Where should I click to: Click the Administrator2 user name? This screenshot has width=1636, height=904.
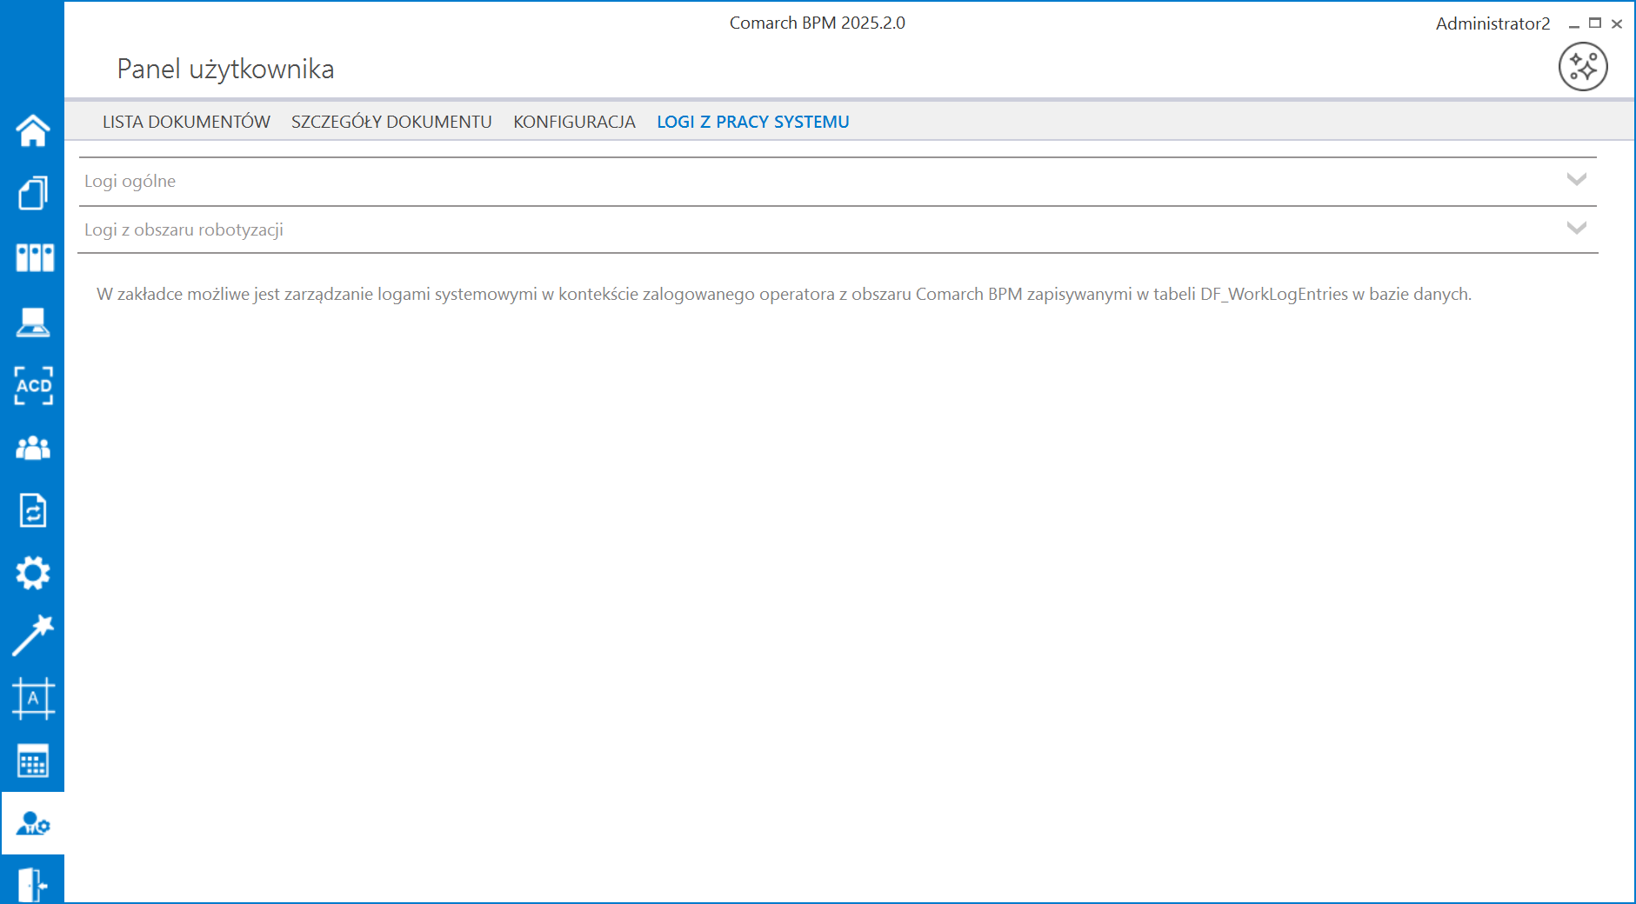tap(1492, 23)
